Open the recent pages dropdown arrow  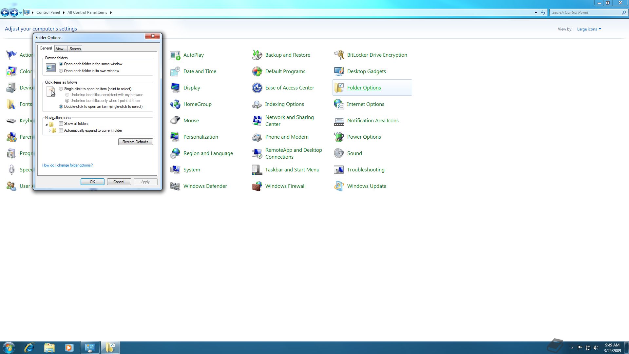21,12
